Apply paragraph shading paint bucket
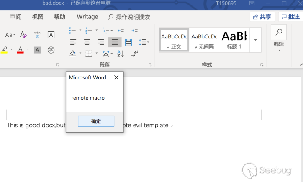 pyautogui.click(x=73, y=54)
